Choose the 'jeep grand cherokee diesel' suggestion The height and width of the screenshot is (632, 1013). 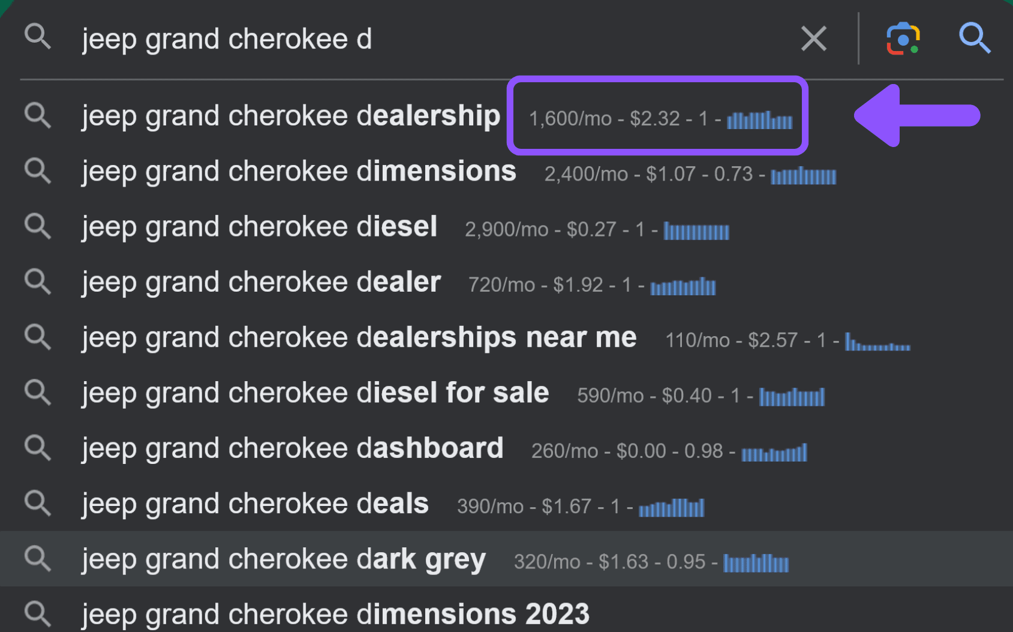pyautogui.click(x=259, y=227)
